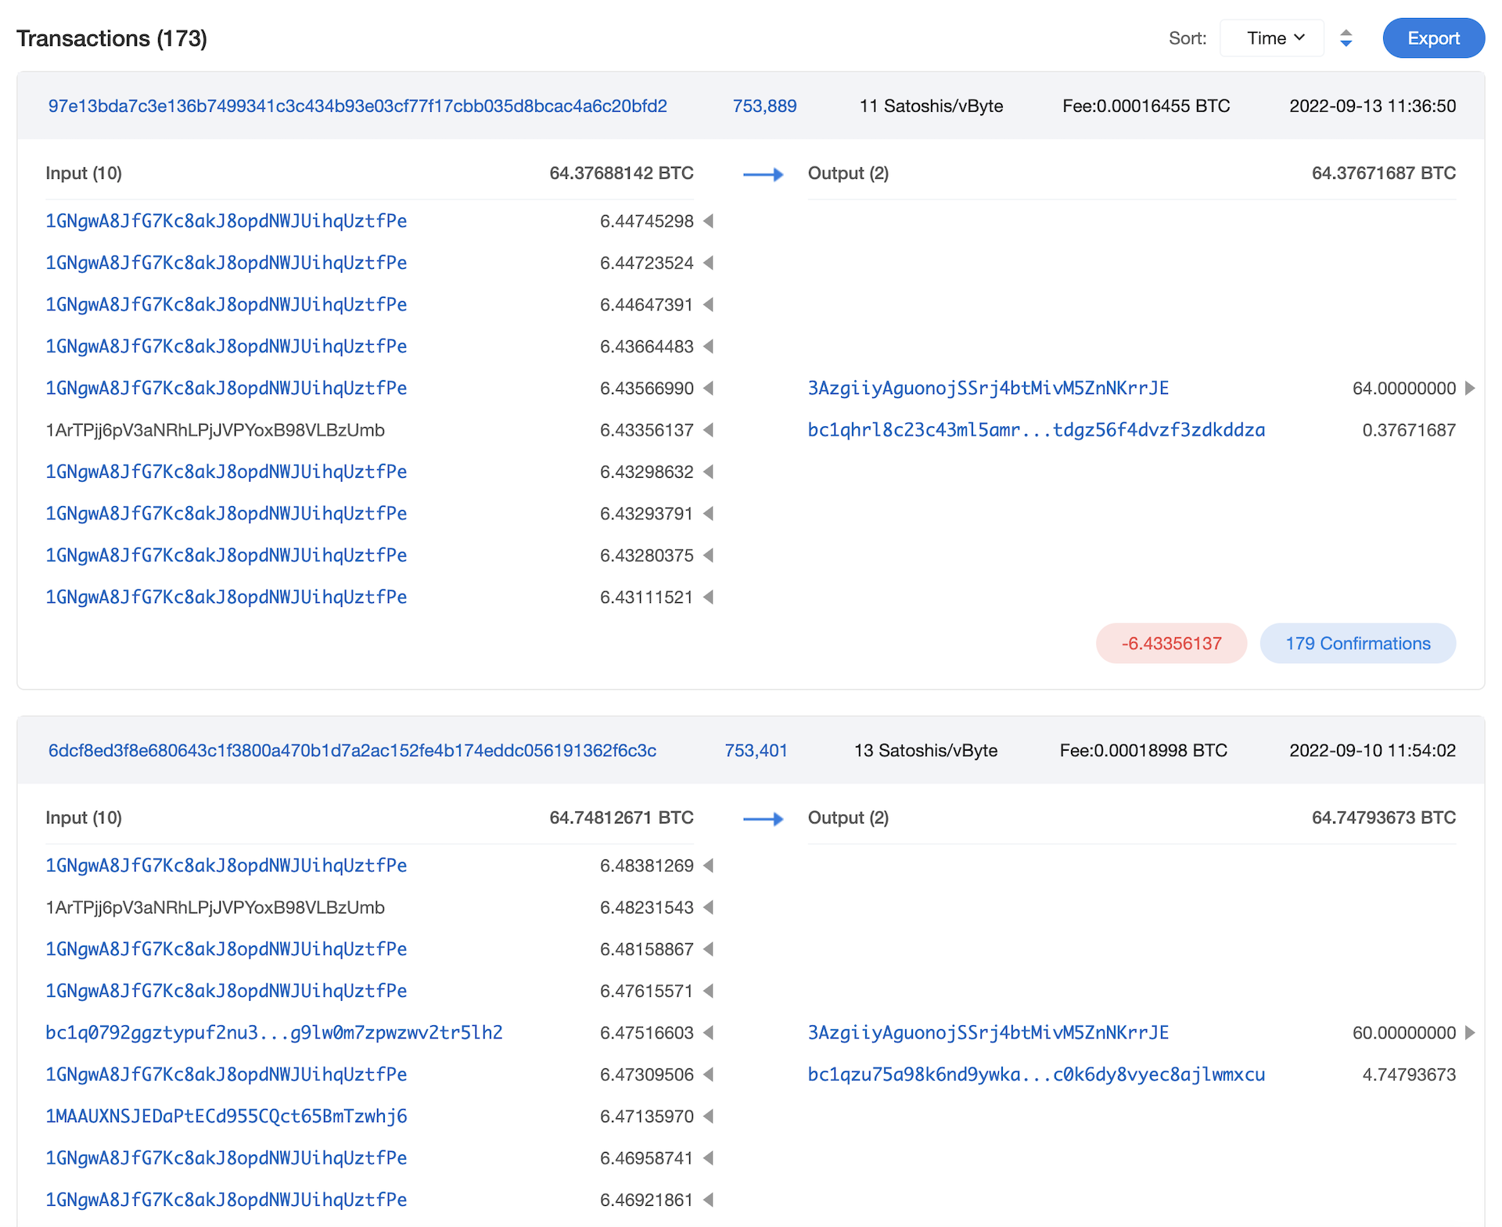Open input address 1MAAUXNSJEDaPtECd955CQct65BmTzwhj6
This screenshot has width=1502, height=1227.
pos(226,1117)
